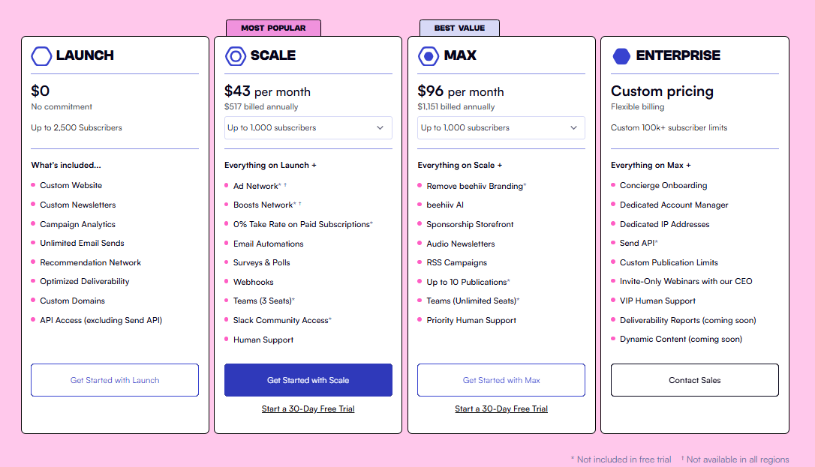Image resolution: width=815 pixels, height=467 pixels.
Task: Open the Max plan subscribers dropdown
Action: click(501, 127)
